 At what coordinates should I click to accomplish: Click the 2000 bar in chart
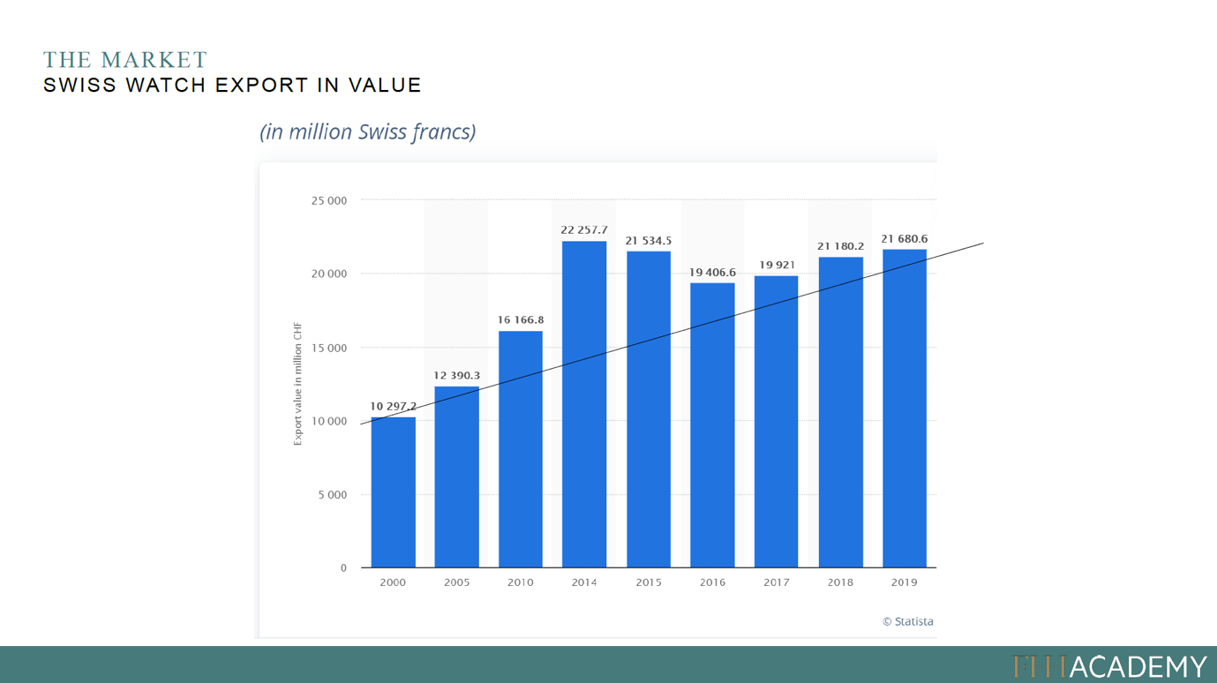click(x=393, y=492)
